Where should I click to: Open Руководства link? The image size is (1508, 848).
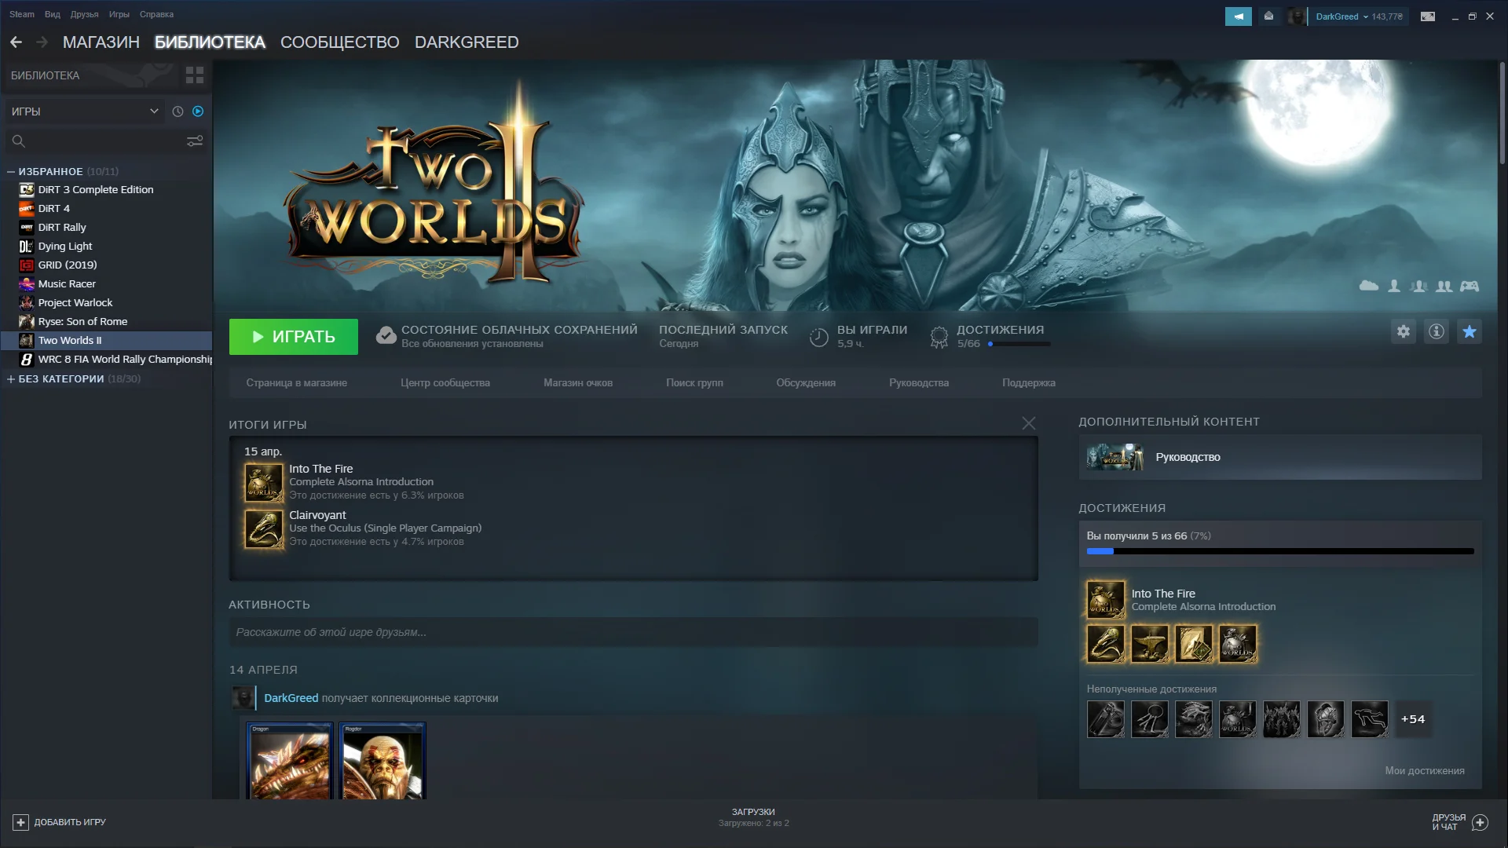[x=919, y=383]
